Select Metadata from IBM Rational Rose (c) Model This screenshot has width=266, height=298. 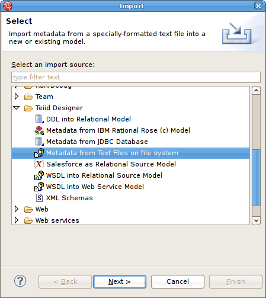coord(118,130)
